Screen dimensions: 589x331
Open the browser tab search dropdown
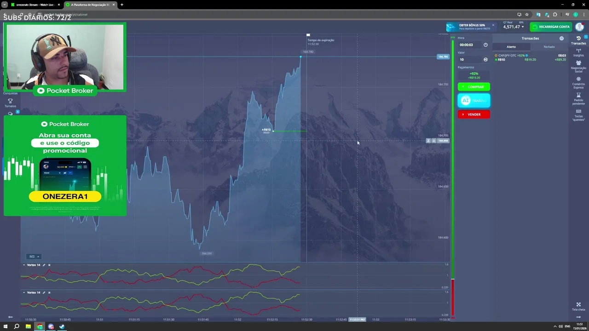pos(4,5)
